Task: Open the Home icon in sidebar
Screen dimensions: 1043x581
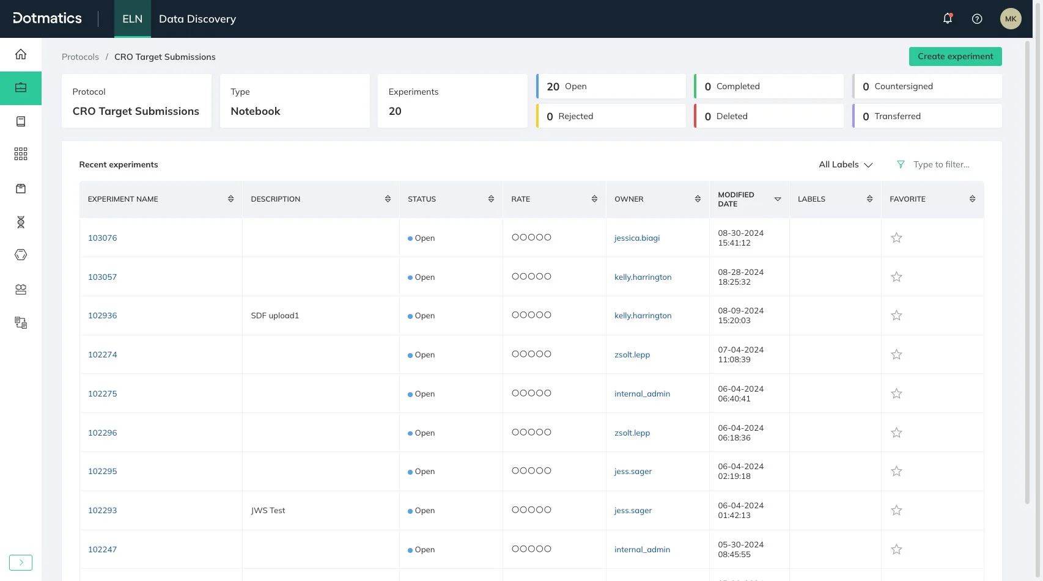Action: (21, 54)
